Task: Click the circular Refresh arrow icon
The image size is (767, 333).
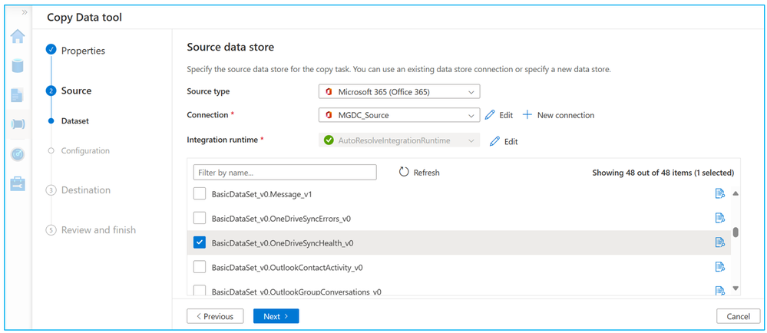Action: pyautogui.click(x=404, y=172)
